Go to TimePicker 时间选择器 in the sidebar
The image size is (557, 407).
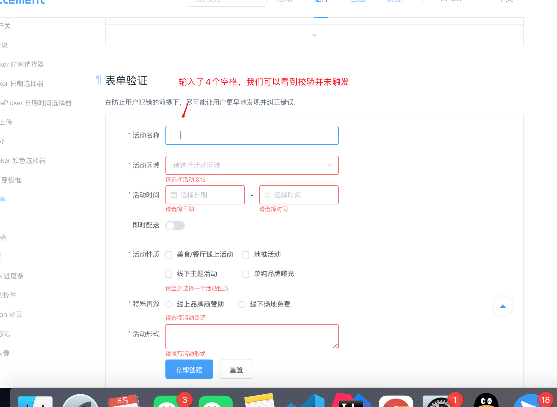[22, 64]
